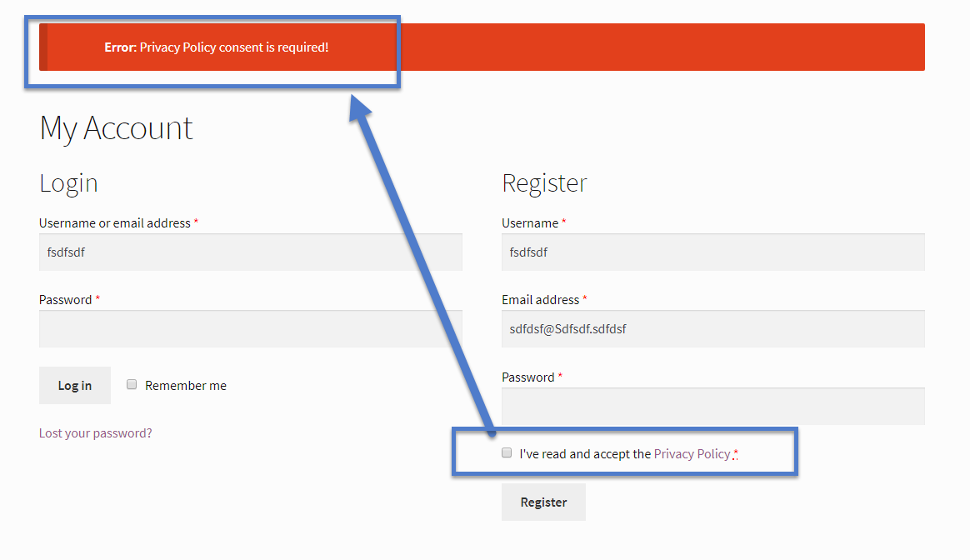Screen dimensions: 970x560
Task: Click the red Privacy Policy error message
Action: 216,47
